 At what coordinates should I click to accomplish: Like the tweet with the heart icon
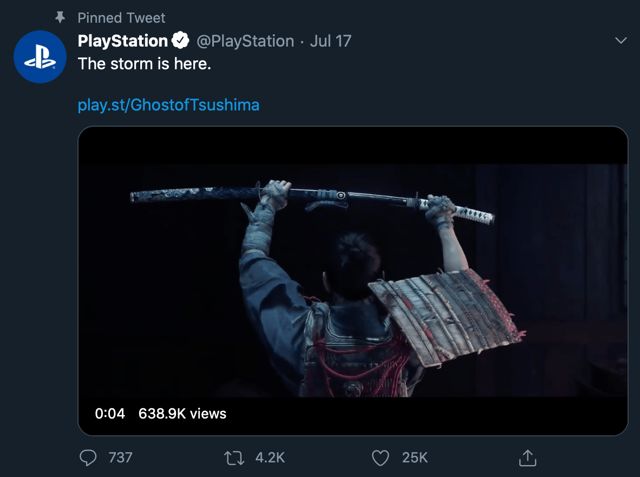coord(381,458)
